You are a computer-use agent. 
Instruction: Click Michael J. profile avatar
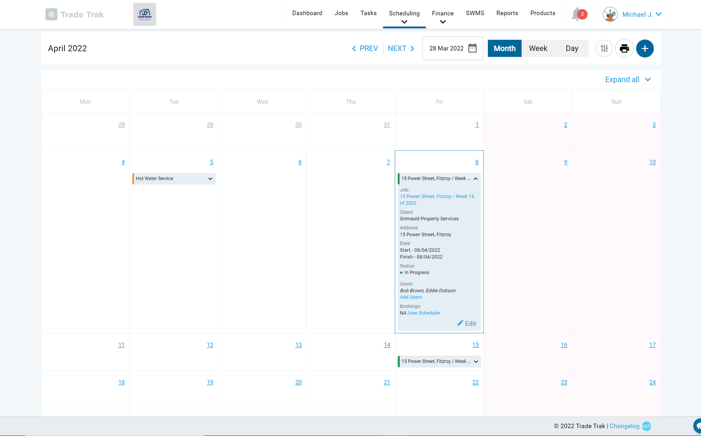tap(610, 14)
